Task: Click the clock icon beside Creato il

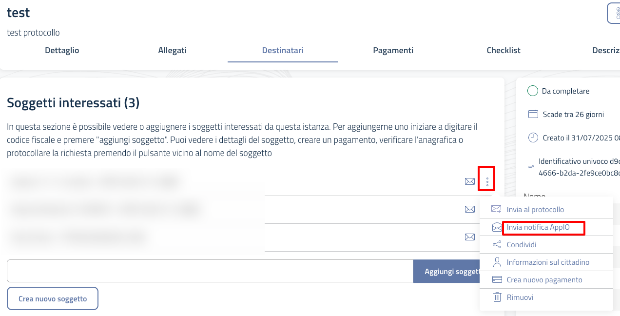Action: click(x=532, y=138)
